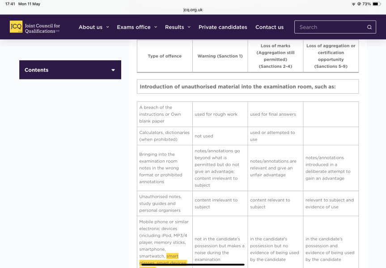Image resolution: width=386 pixels, height=268 pixels.
Task: Click 'Mobile phone or similar' cell
Action: click(164, 242)
